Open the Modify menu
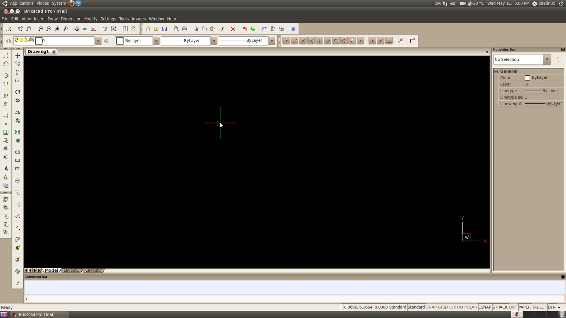Screen dimensions: 566x318 (91, 19)
